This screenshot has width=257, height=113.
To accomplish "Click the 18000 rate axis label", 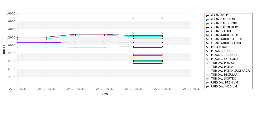I will click(11, 13).
